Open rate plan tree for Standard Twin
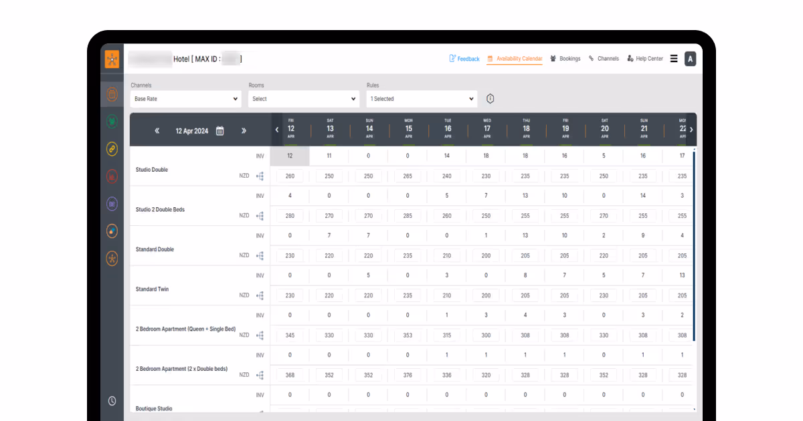 click(260, 295)
